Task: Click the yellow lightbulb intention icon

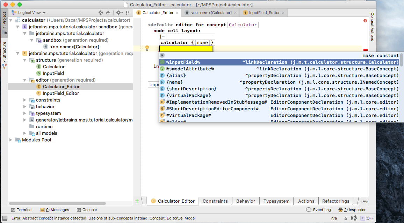Action: [147, 48]
